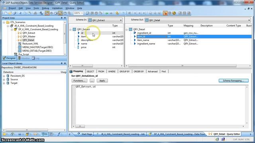Select MENU_DETAIL(Target.DBO) in the project tree
This screenshot has height=143, width=255.
point(37,51)
